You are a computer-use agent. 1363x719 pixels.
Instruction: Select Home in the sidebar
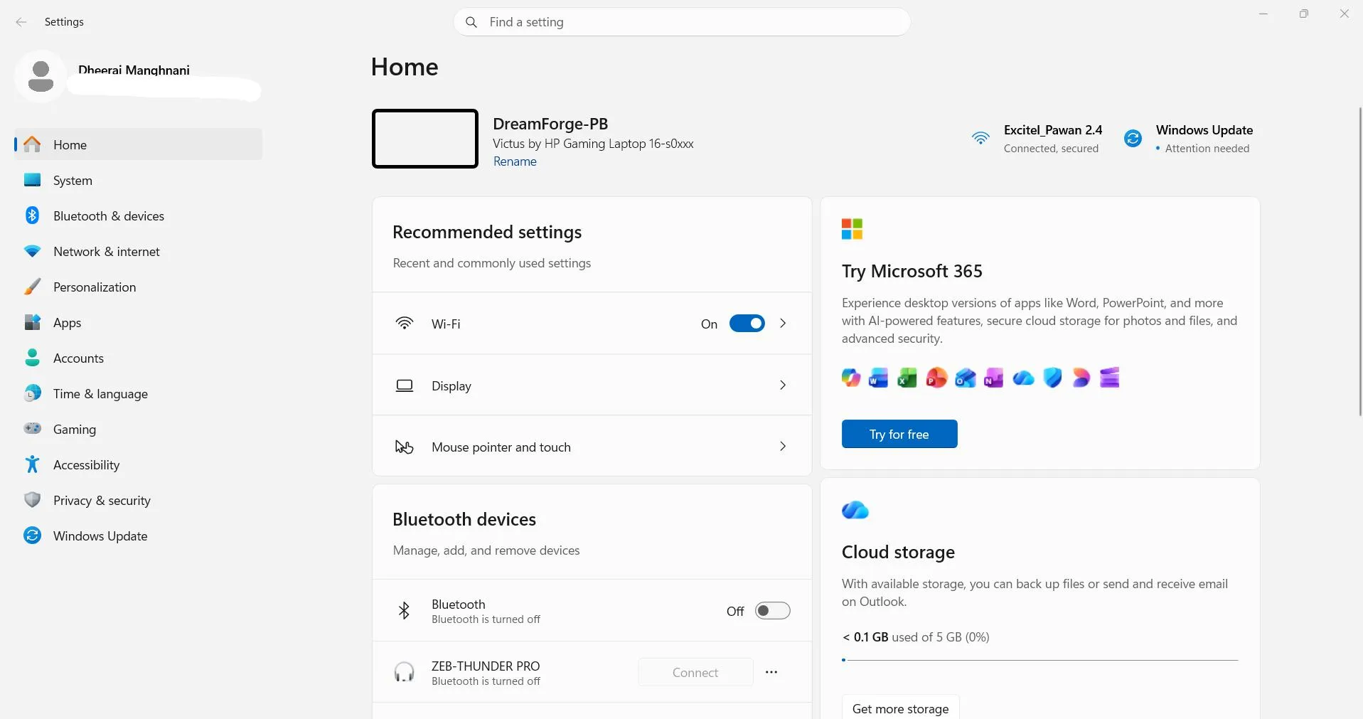tap(139, 144)
